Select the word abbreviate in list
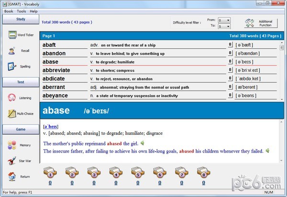287x197 pixels. pos(56,70)
